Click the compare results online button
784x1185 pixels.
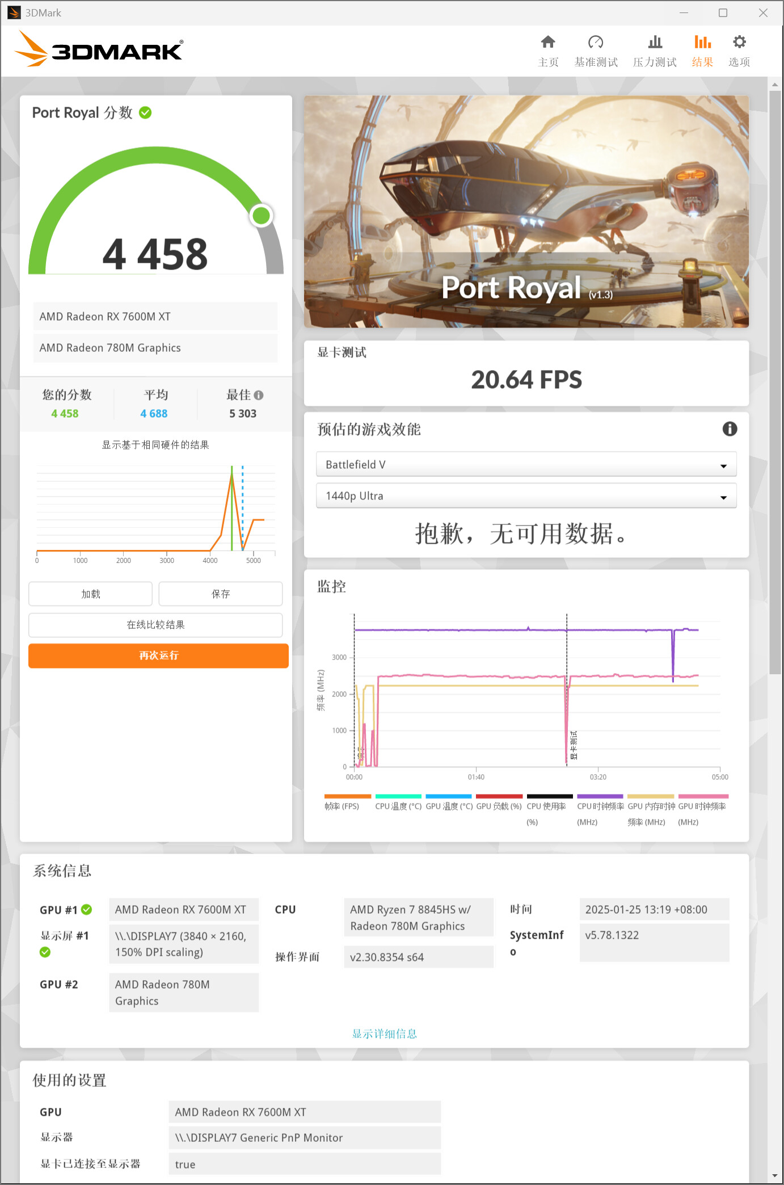[x=155, y=625]
